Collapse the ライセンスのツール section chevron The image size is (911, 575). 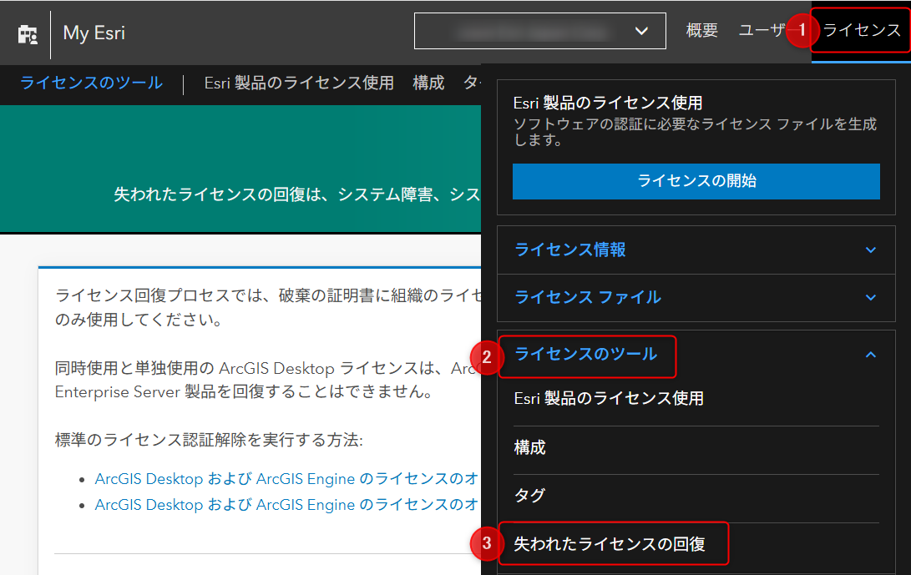pos(870,355)
